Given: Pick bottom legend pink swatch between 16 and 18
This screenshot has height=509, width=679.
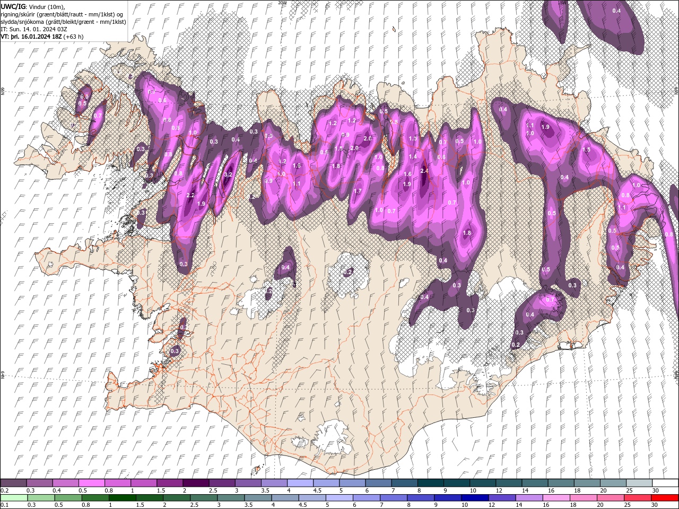Looking at the screenshot, I should click(557, 498).
